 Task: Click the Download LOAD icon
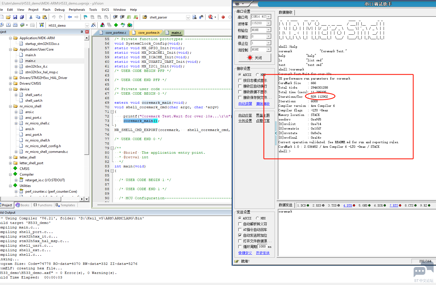point(42,25)
